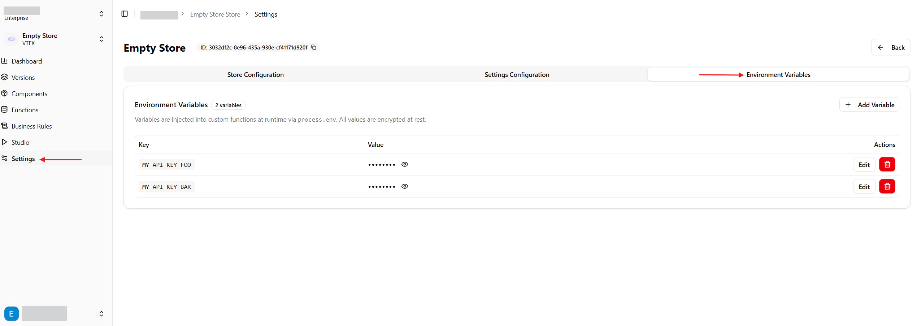Click the MY_API_KEY_FOO key label
This screenshot has width=917, height=326.
click(x=166, y=165)
